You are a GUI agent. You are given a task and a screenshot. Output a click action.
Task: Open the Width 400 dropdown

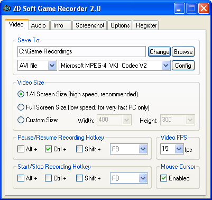click(126, 120)
